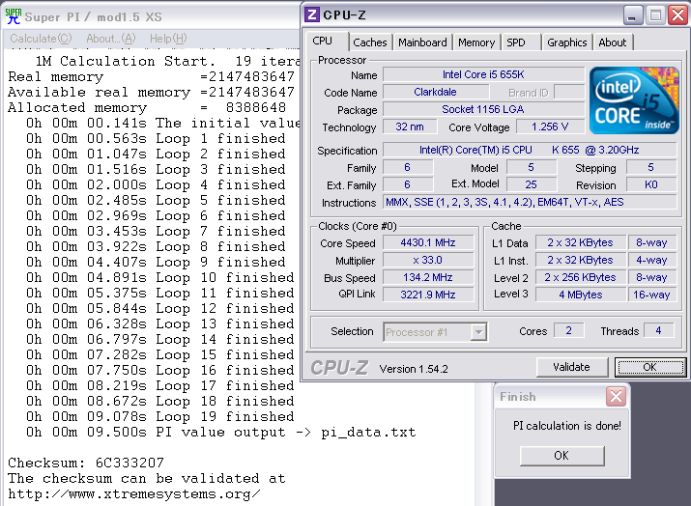The height and width of the screenshot is (506, 691).
Task: Close the CPU-Z window
Action: (x=677, y=15)
